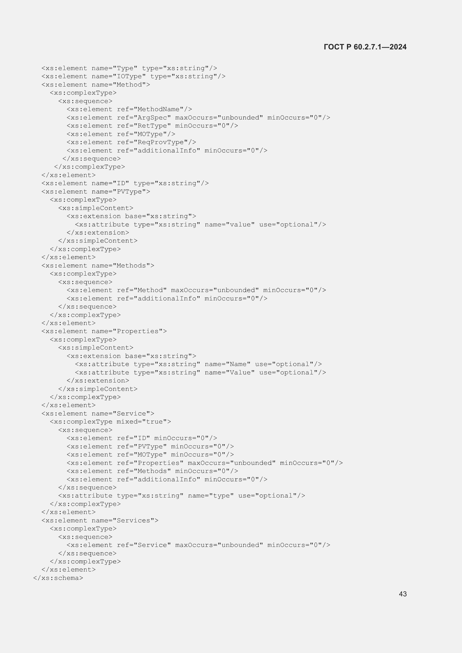Click the closing xs:schema tag
Viewport: 462px width, 653px height.
tap(58, 578)
